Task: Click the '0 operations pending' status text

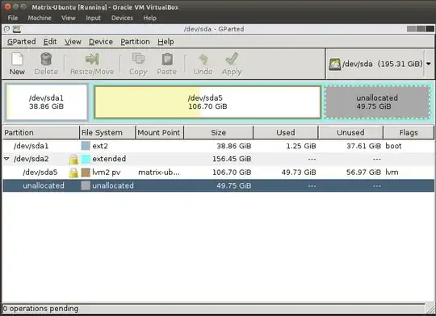Action: pos(40,309)
